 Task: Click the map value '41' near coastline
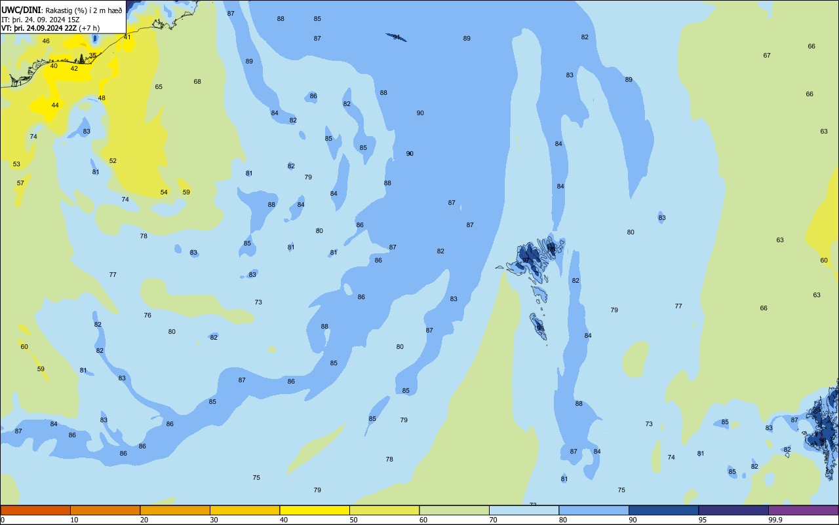pos(127,37)
